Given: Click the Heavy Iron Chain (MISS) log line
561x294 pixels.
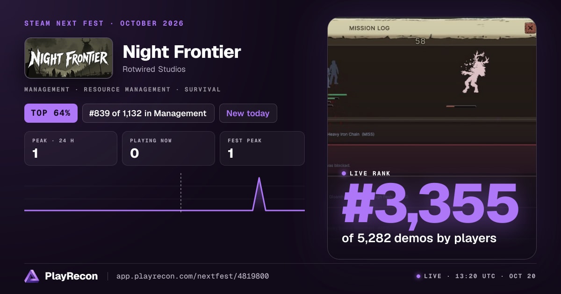Looking at the screenshot, I should (351, 134).
